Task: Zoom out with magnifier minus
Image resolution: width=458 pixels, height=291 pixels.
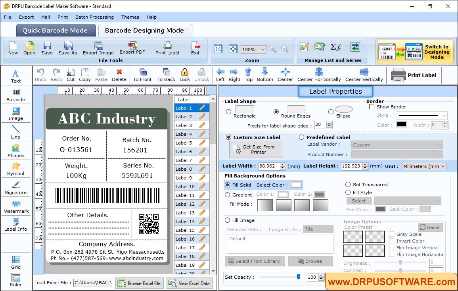Action: point(285,49)
